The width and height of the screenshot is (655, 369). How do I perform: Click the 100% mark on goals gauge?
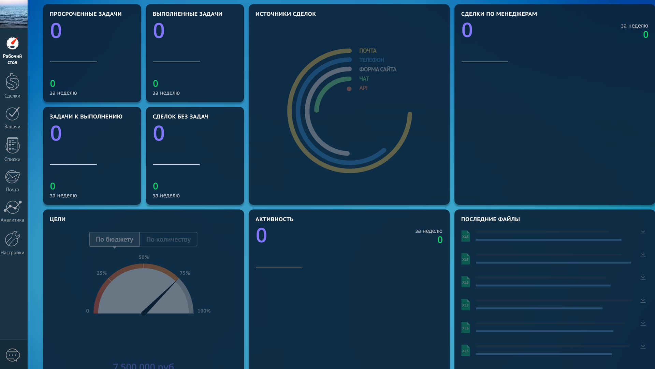pyautogui.click(x=204, y=311)
